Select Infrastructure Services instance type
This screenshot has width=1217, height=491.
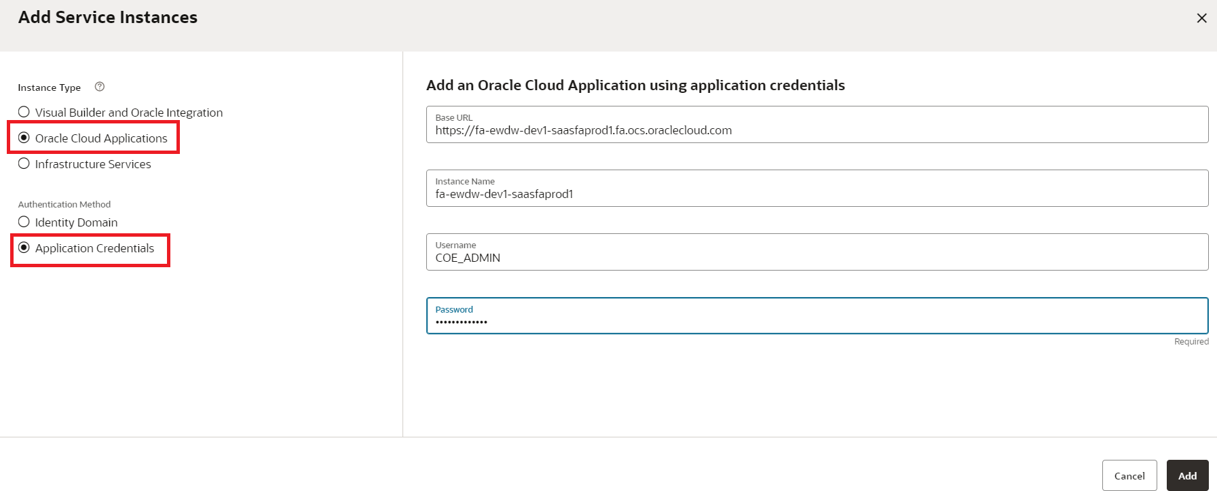point(24,163)
